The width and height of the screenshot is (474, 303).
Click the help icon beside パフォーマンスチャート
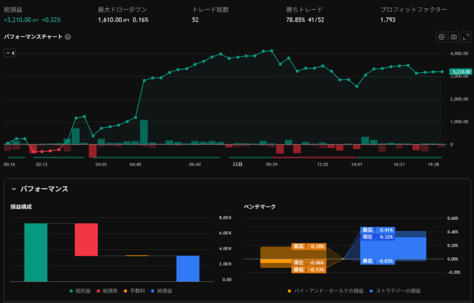[68, 37]
